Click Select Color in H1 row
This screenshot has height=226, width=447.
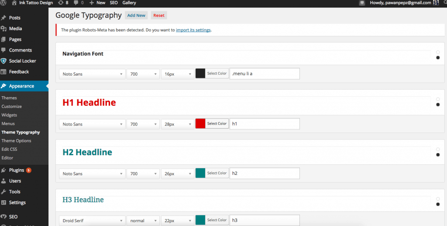(217, 124)
